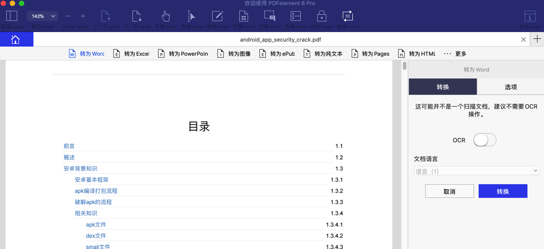Screen dimensions: 544x249
Task: Go to previous page icon
Action: pyautogui.click(x=106, y=16)
